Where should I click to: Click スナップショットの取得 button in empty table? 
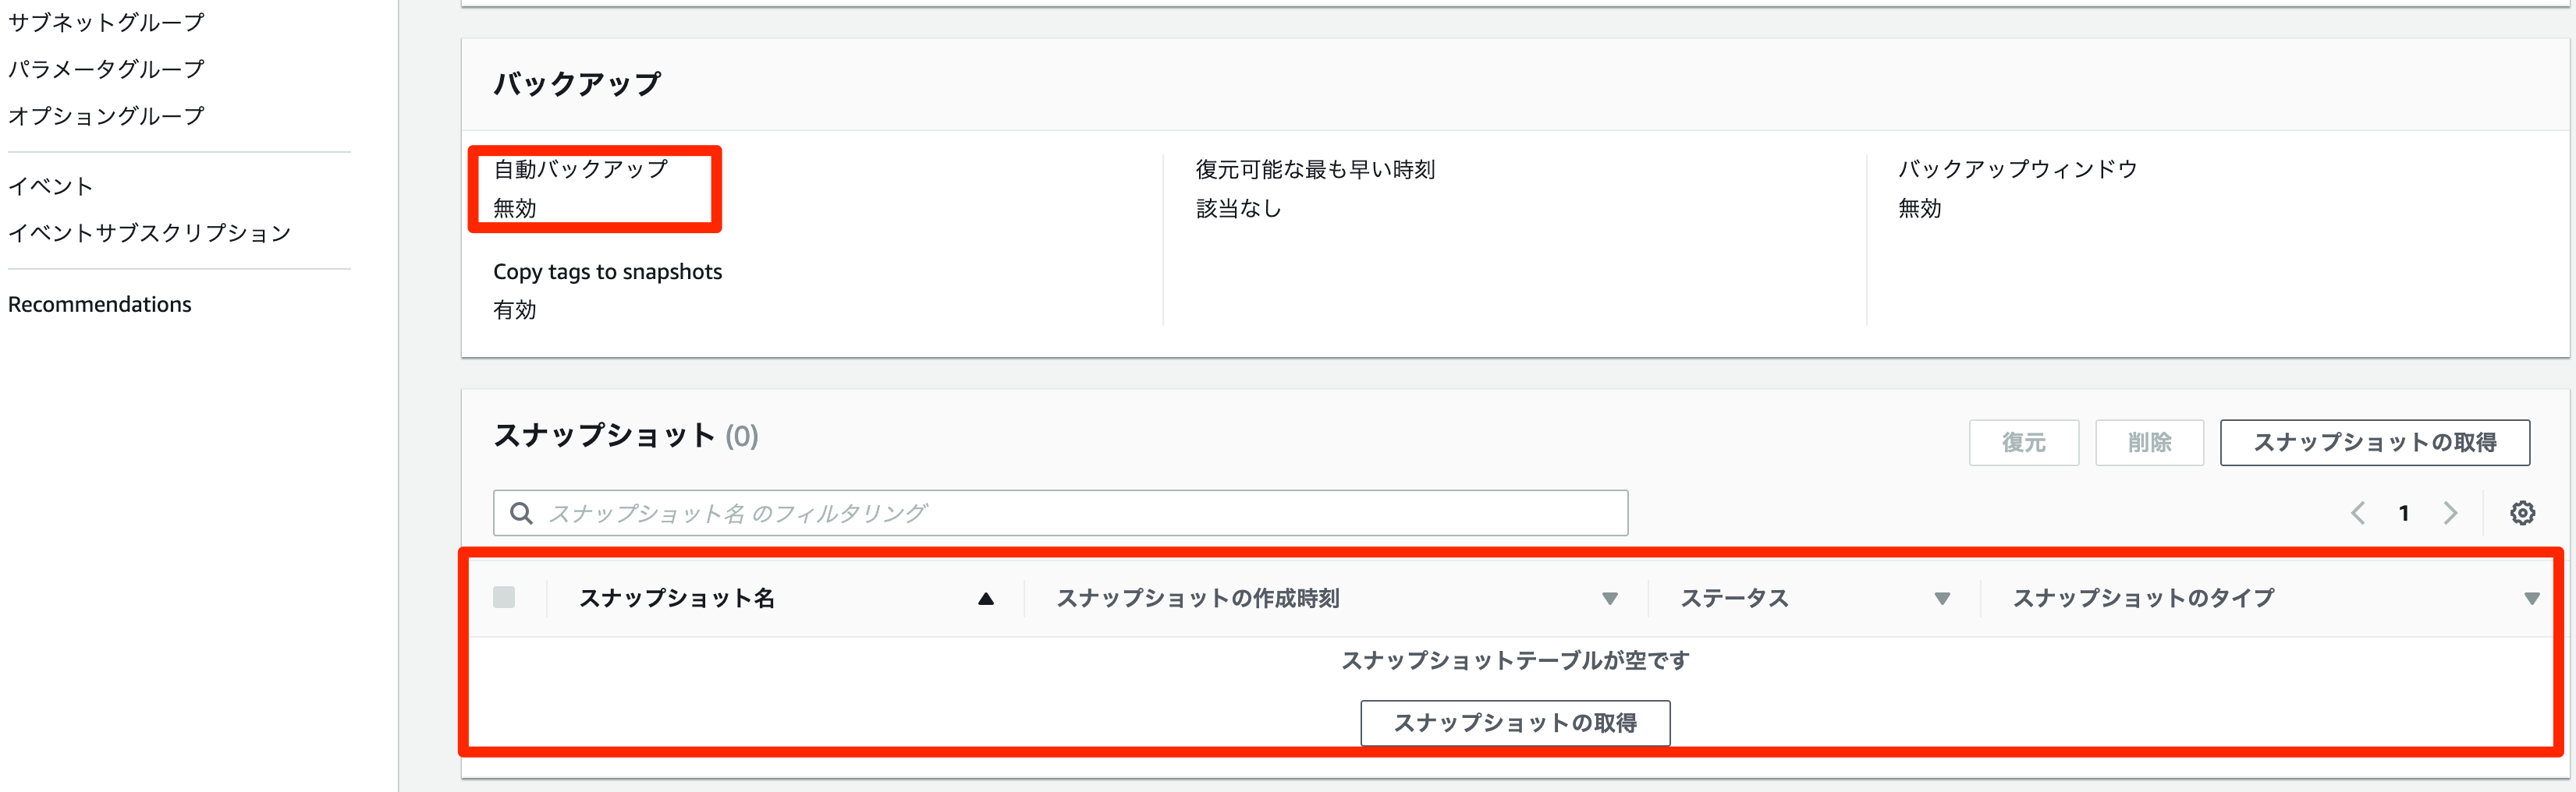tap(1514, 722)
